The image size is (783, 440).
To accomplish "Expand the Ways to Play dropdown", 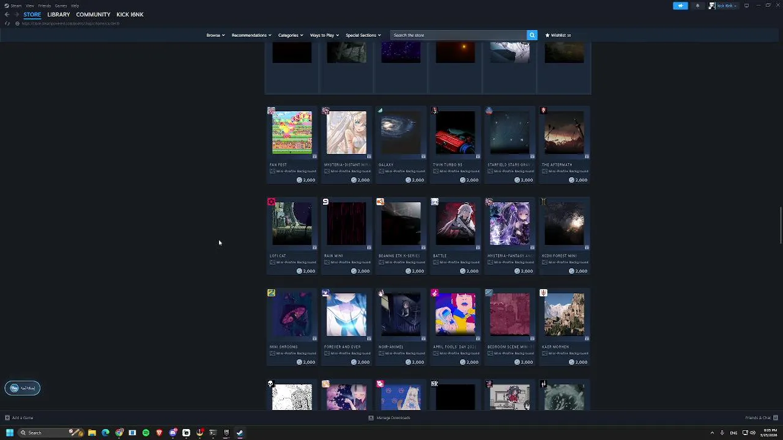I will click(x=324, y=35).
